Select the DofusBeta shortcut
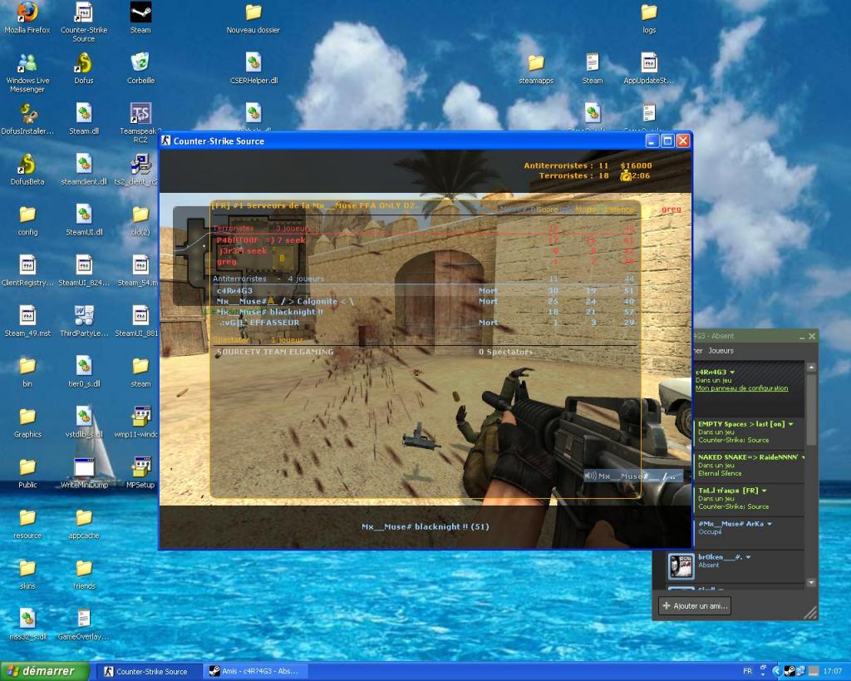The width and height of the screenshot is (851, 681). pyautogui.click(x=27, y=164)
